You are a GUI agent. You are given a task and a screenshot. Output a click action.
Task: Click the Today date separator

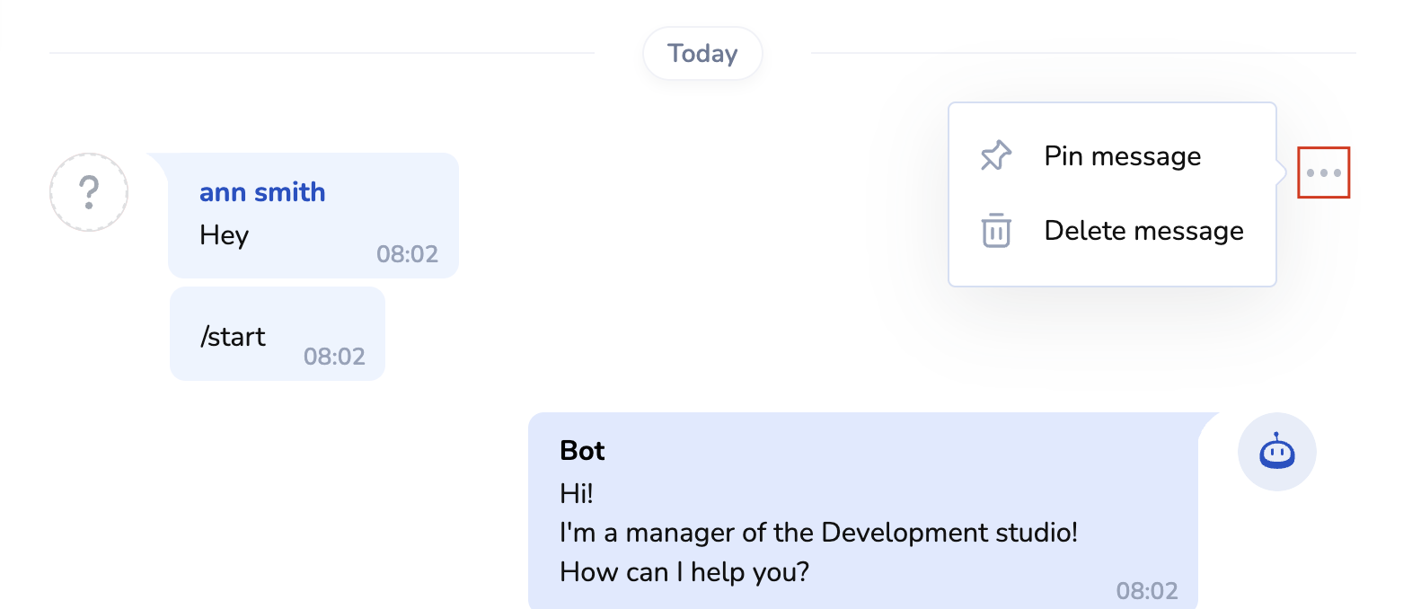(x=702, y=54)
